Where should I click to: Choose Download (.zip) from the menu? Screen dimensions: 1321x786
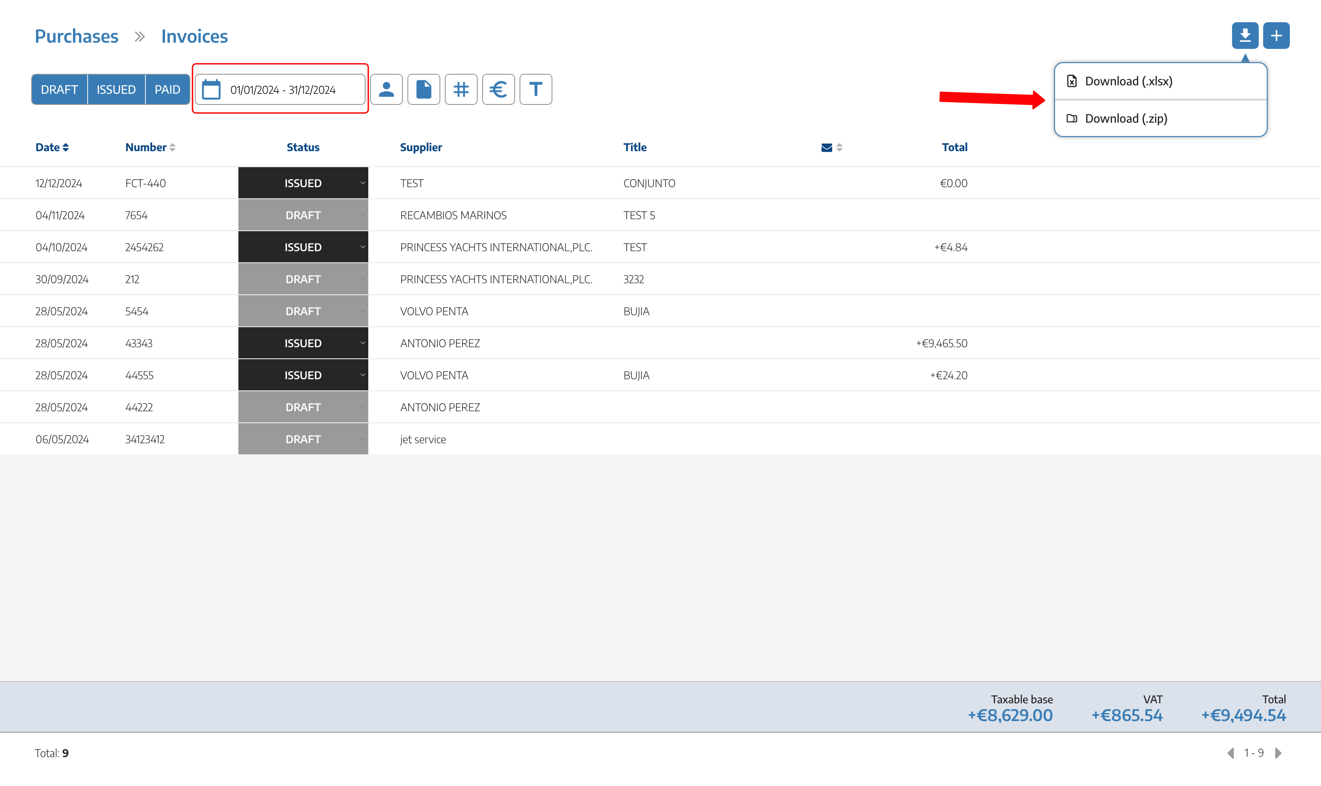click(x=1160, y=118)
